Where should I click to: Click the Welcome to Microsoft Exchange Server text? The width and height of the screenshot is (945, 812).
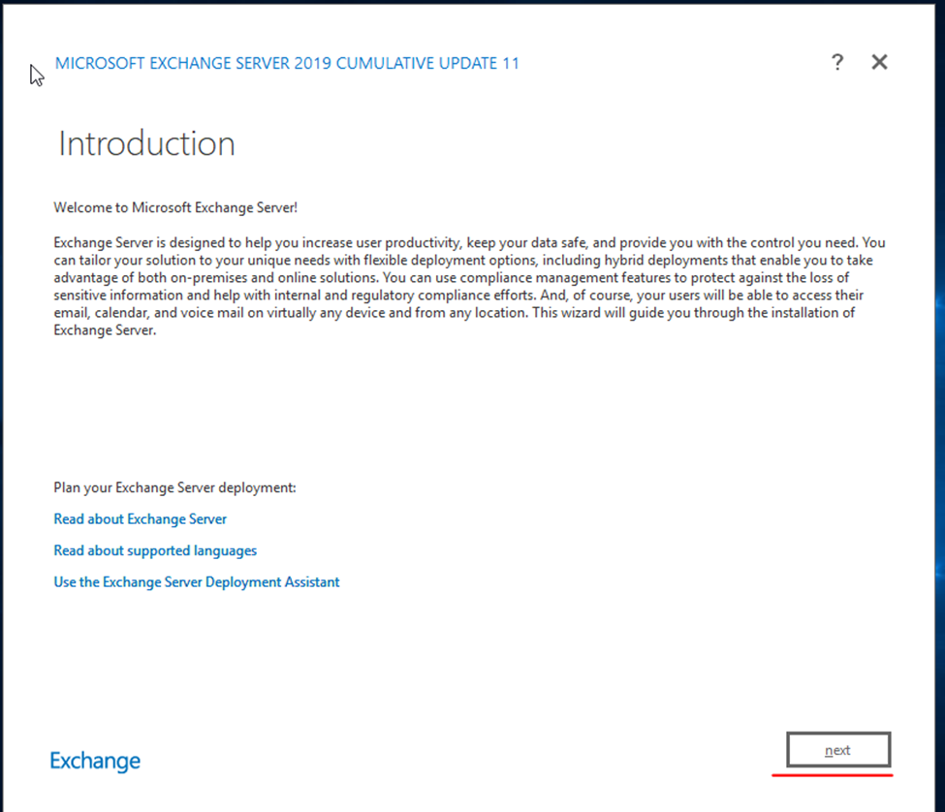[182, 207]
